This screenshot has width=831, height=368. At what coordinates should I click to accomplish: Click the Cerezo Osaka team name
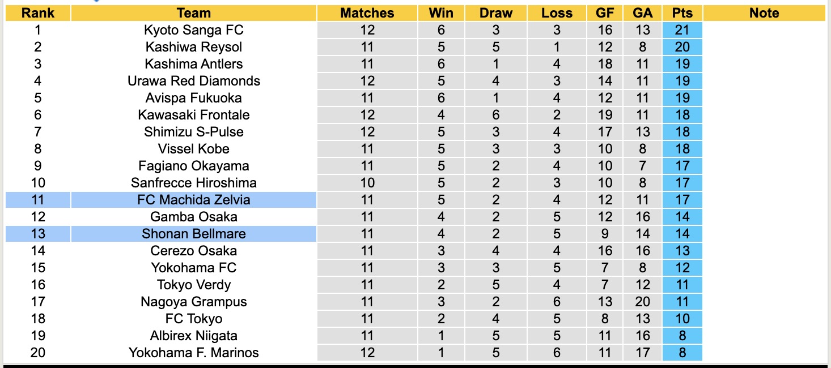(193, 251)
